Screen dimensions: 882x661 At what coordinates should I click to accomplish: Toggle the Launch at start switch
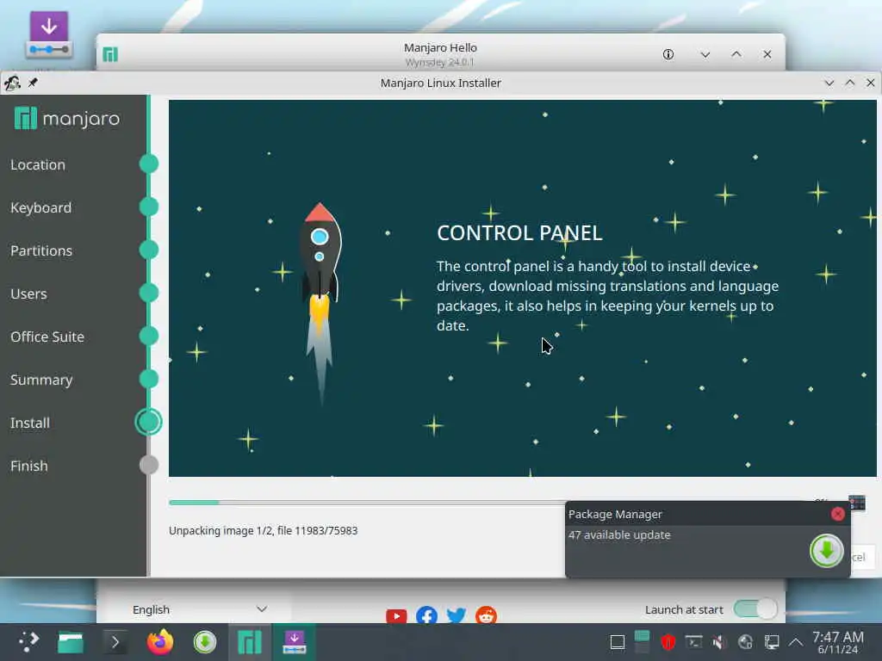(x=755, y=608)
